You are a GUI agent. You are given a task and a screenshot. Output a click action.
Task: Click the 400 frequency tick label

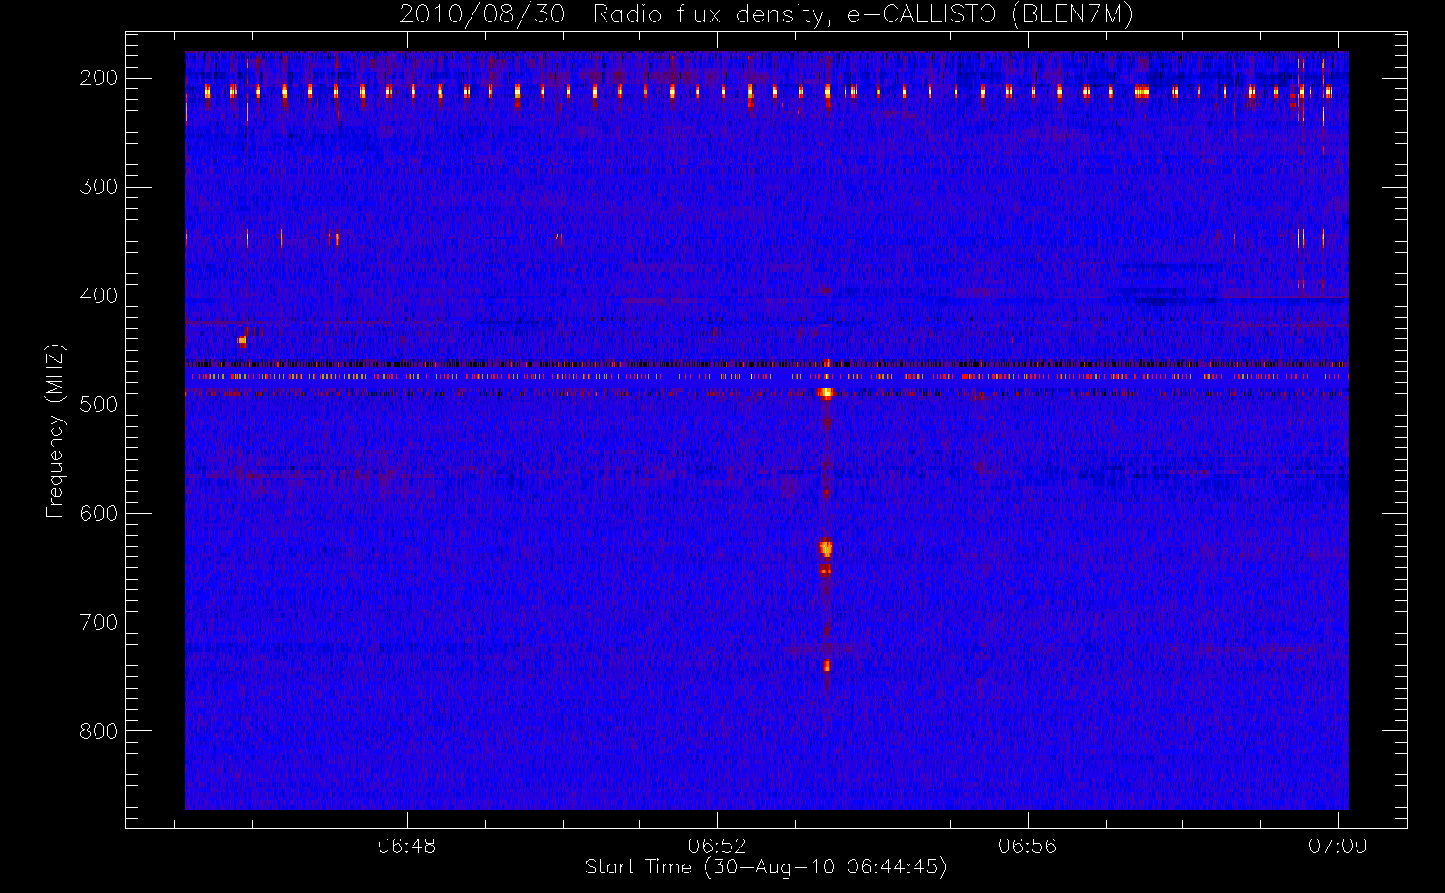99,296
